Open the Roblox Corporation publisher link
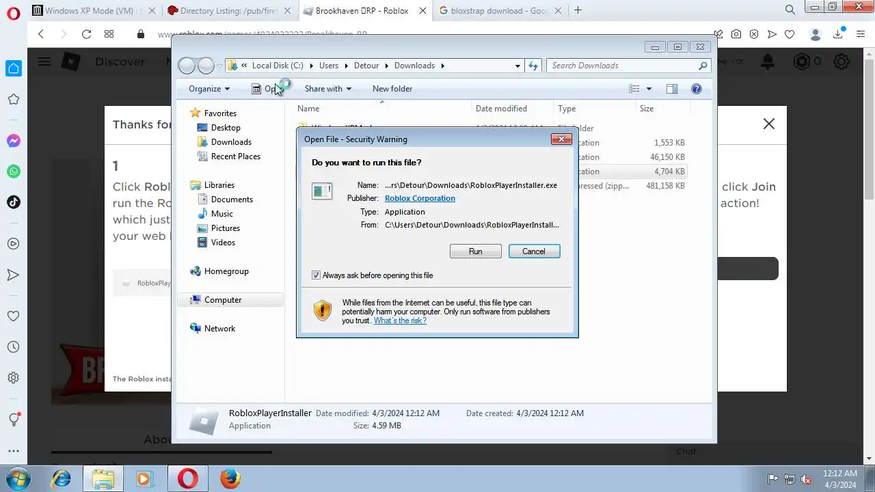This screenshot has height=492, width=875. pos(420,198)
